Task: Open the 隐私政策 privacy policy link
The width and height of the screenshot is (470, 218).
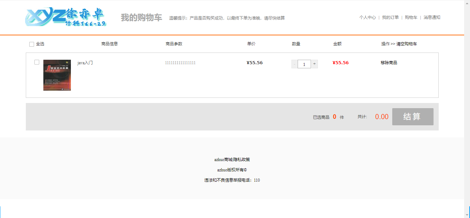Action: (242, 160)
